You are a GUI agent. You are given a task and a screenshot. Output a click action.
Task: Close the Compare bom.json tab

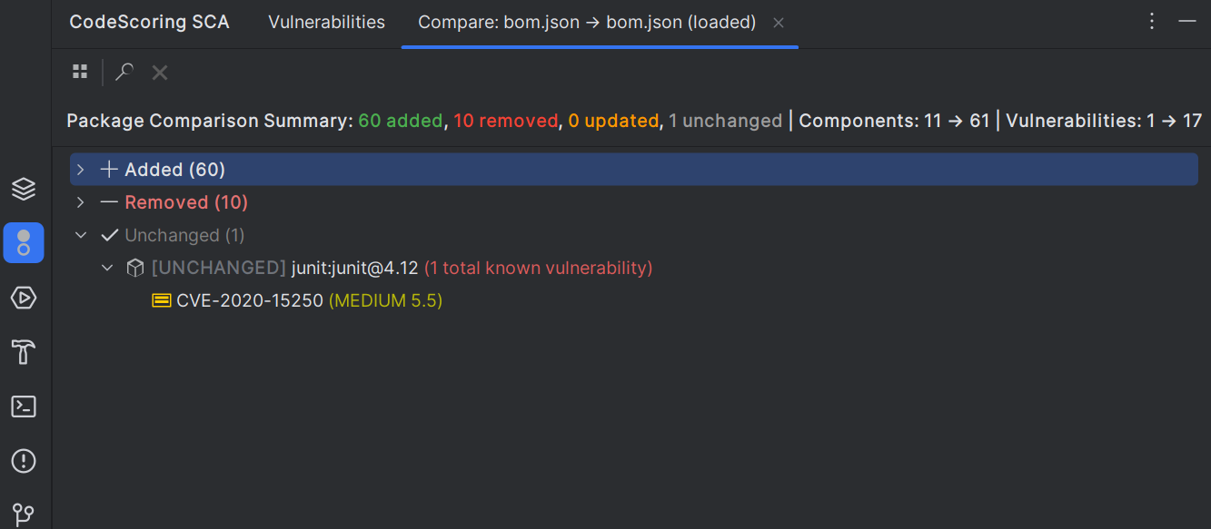(779, 23)
